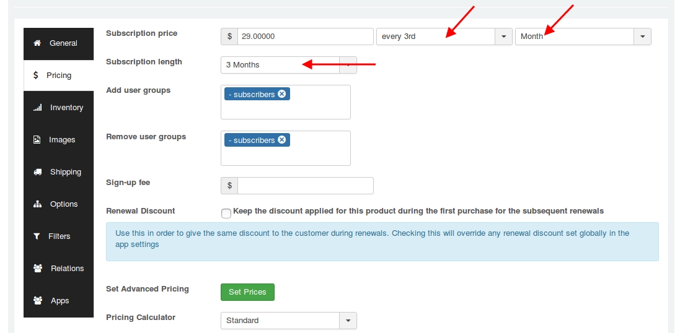Click the people icon beside Relations
This screenshot has height=333, width=680.
[x=37, y=269]
